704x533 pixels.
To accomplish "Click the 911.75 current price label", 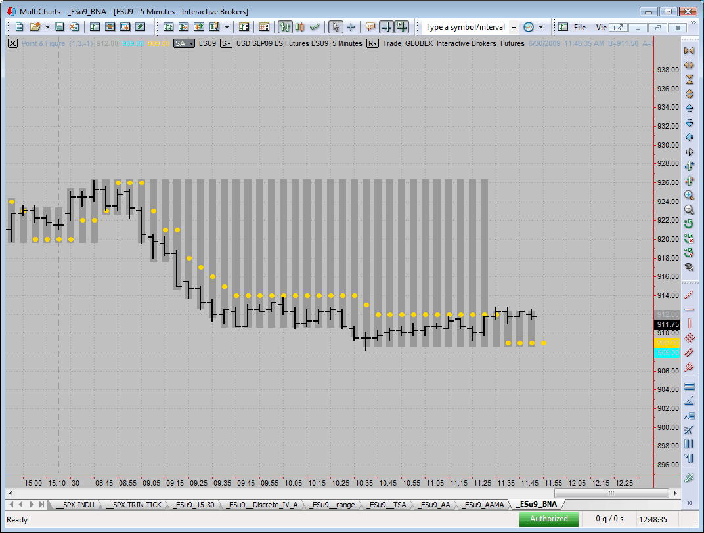I will click(x=668, y=324).
